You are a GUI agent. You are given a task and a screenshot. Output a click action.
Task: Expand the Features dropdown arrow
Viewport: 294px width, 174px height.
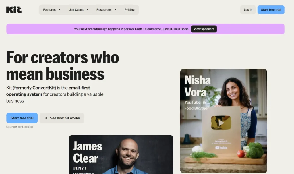point(60,10)
